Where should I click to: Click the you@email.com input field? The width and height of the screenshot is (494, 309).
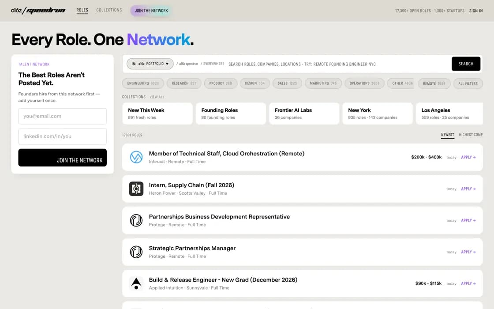[62, 116]
